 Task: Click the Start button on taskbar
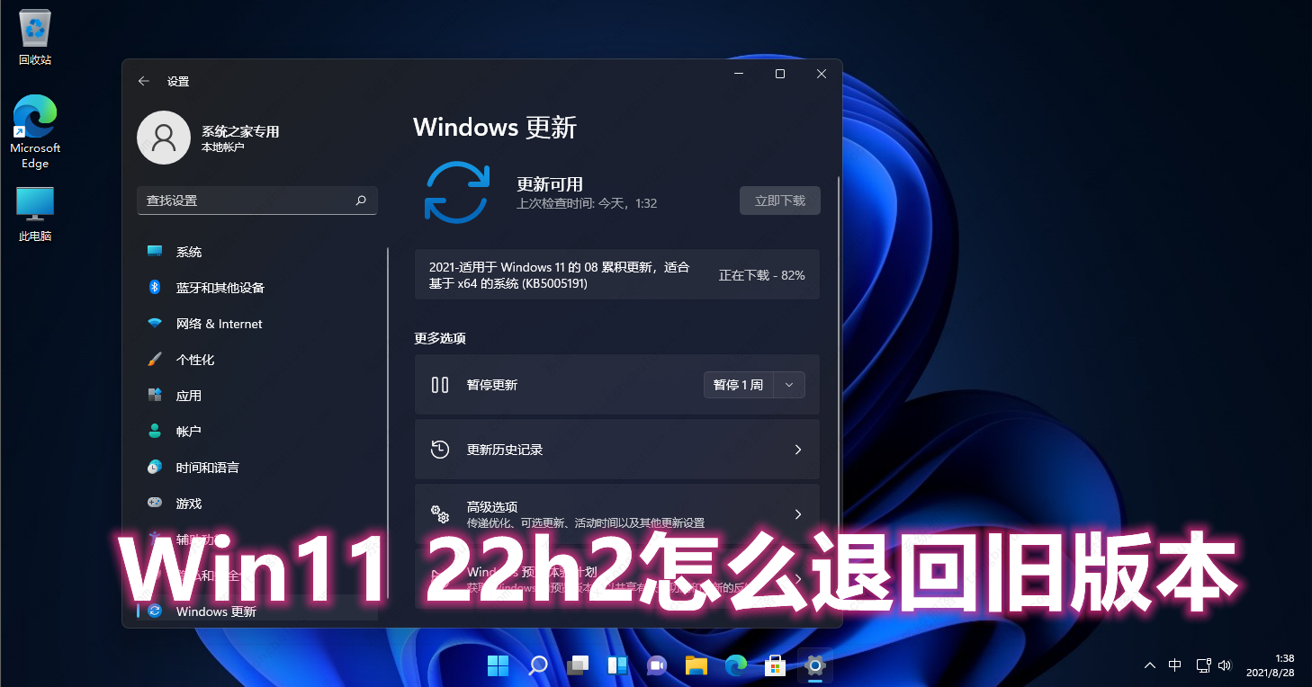click(498, 665)
